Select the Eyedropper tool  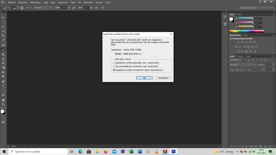point(3,40)
